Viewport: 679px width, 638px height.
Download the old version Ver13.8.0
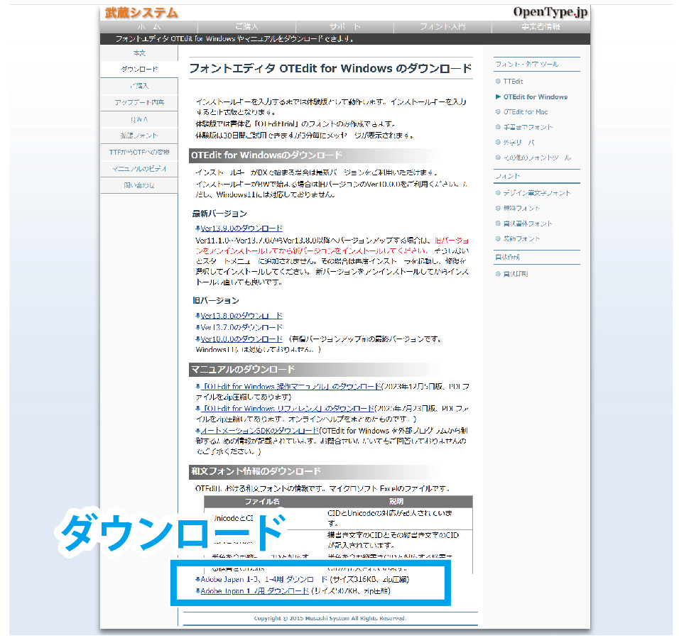(x=241, y=316)
